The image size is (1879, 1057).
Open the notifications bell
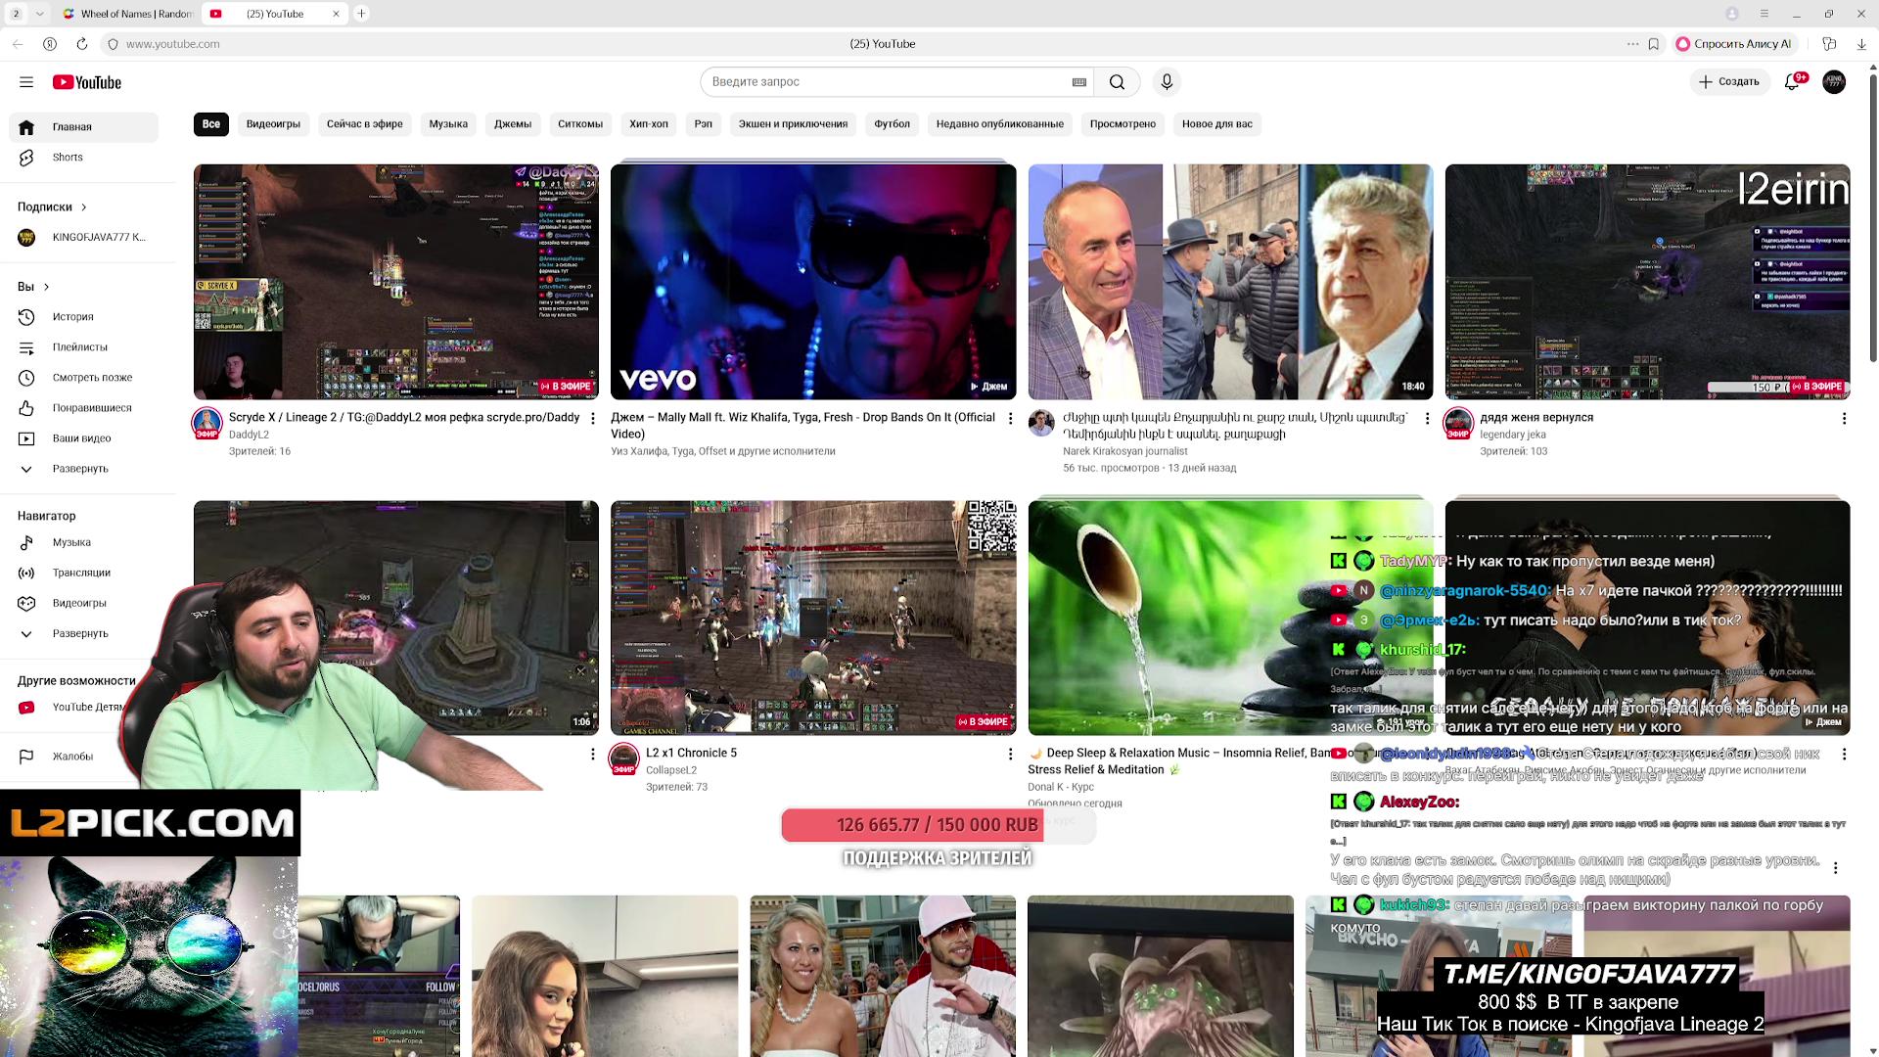(1792, 82)
